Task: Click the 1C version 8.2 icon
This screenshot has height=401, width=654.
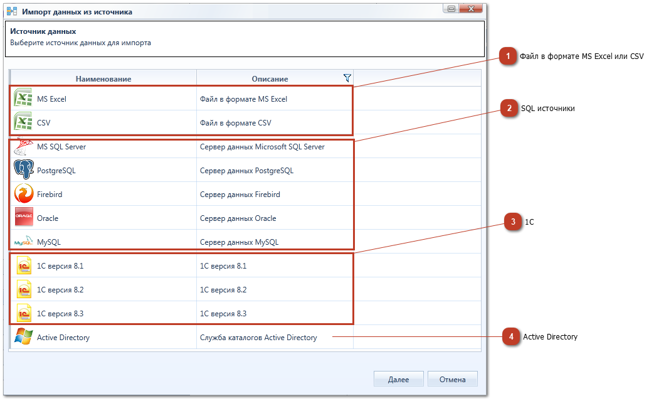Action: [x=24, y=289]
